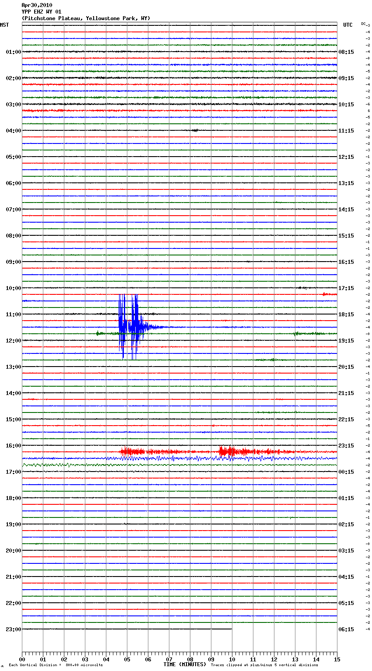
Task: Click the 11:00 MST time label
Action: (13, 315)
